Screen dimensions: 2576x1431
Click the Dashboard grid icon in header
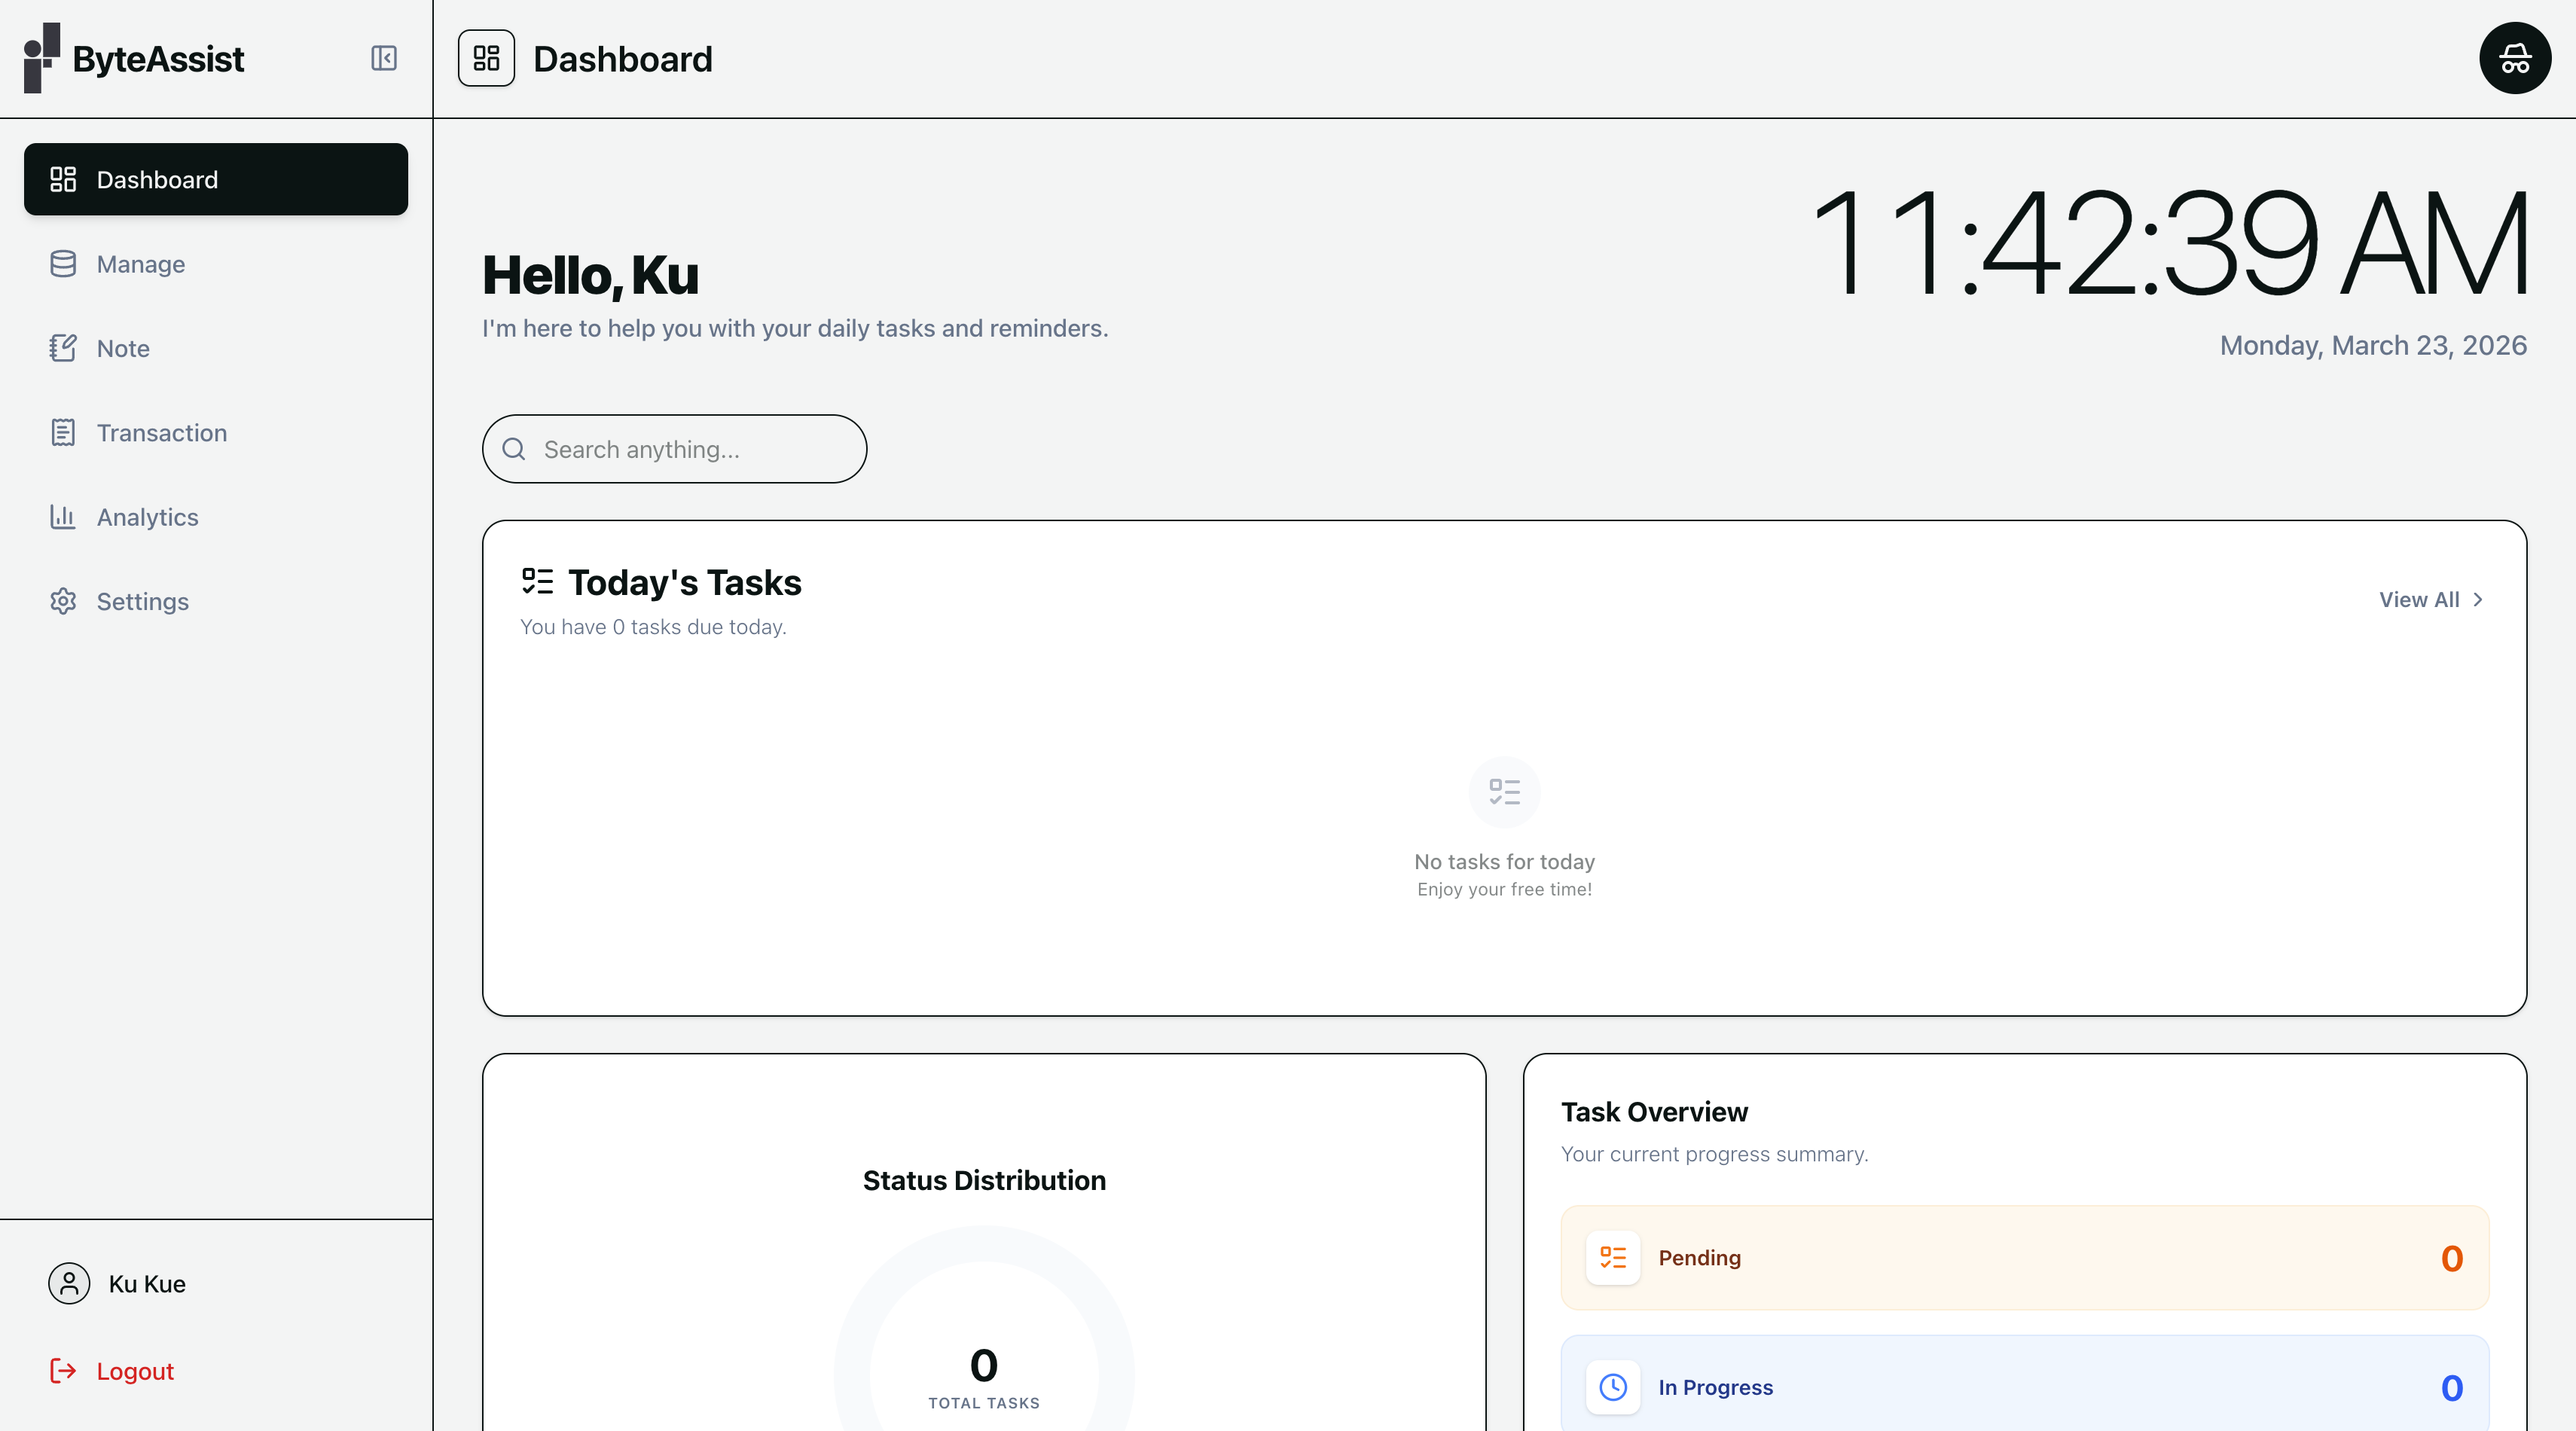click(486, 58)
